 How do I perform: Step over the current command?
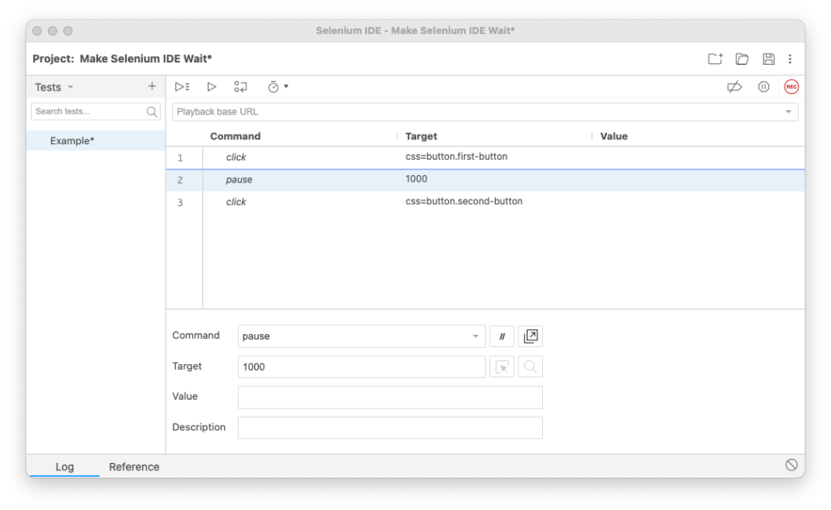point(239,86)
